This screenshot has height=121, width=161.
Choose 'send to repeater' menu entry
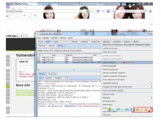pyautogui.click(x=127, y=66)
